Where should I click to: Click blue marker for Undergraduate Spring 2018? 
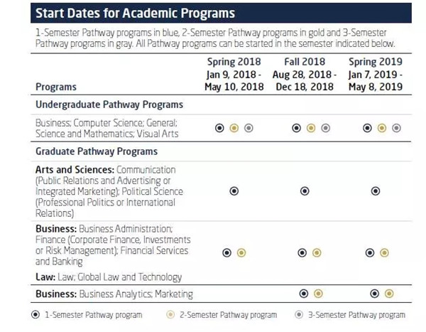[x=219, y=128]
